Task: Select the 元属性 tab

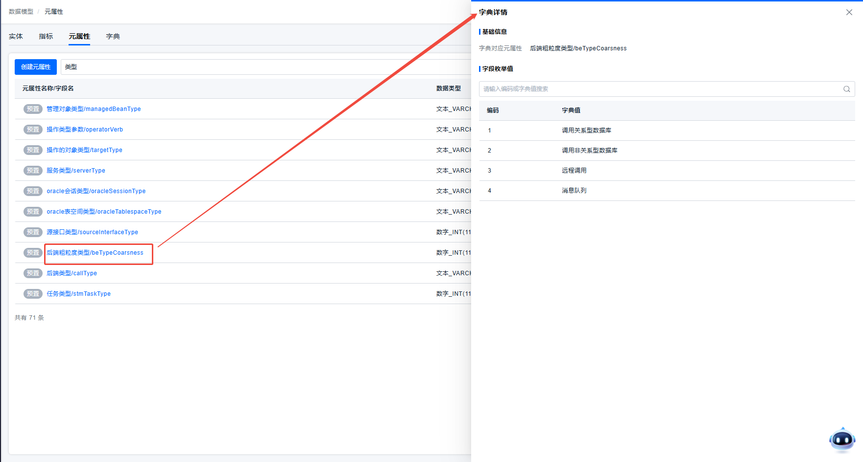Action: (79, 36)
